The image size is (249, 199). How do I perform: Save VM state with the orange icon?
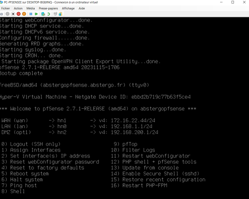(24, 14)
